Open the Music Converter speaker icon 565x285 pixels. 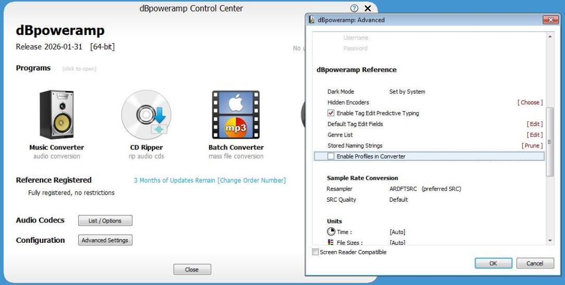56,114
